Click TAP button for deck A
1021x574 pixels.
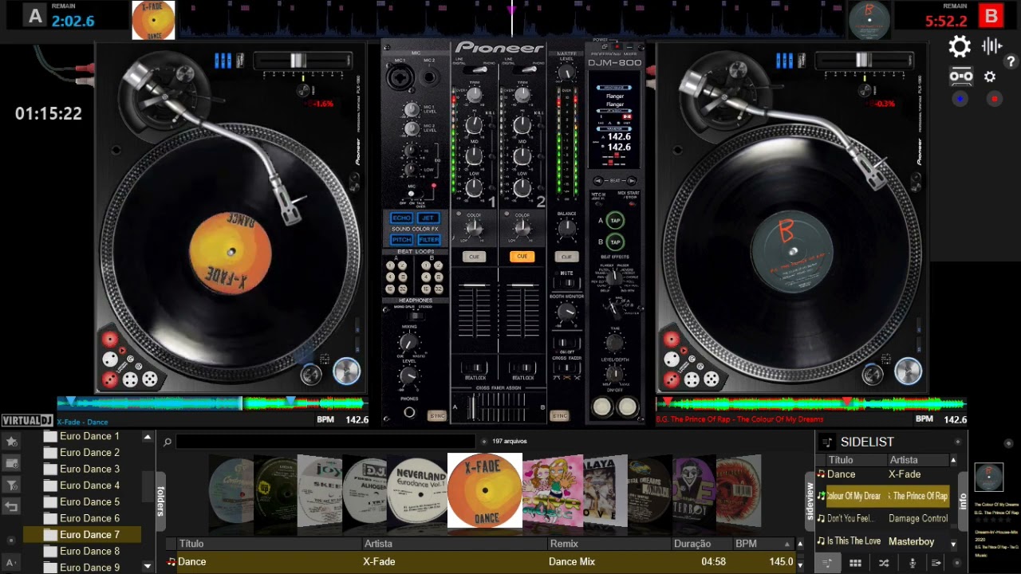[615, 221]
